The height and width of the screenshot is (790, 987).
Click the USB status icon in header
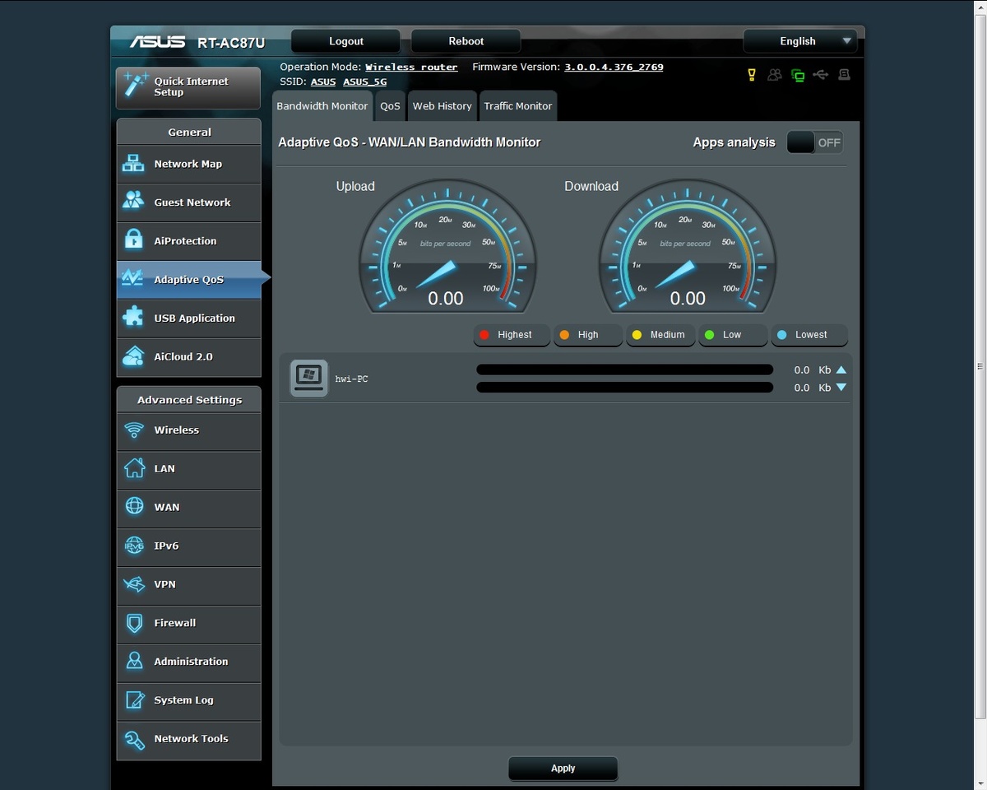point(820,75)
